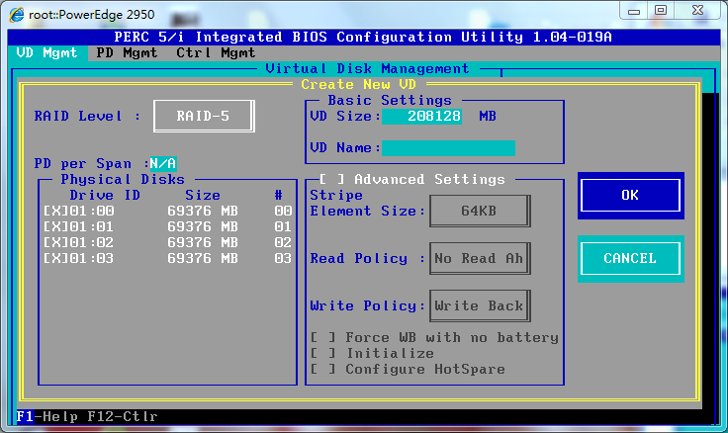Open the PD Mgmt tab
The width and height of the screenshot is (728, 433).
click(127, 53)
